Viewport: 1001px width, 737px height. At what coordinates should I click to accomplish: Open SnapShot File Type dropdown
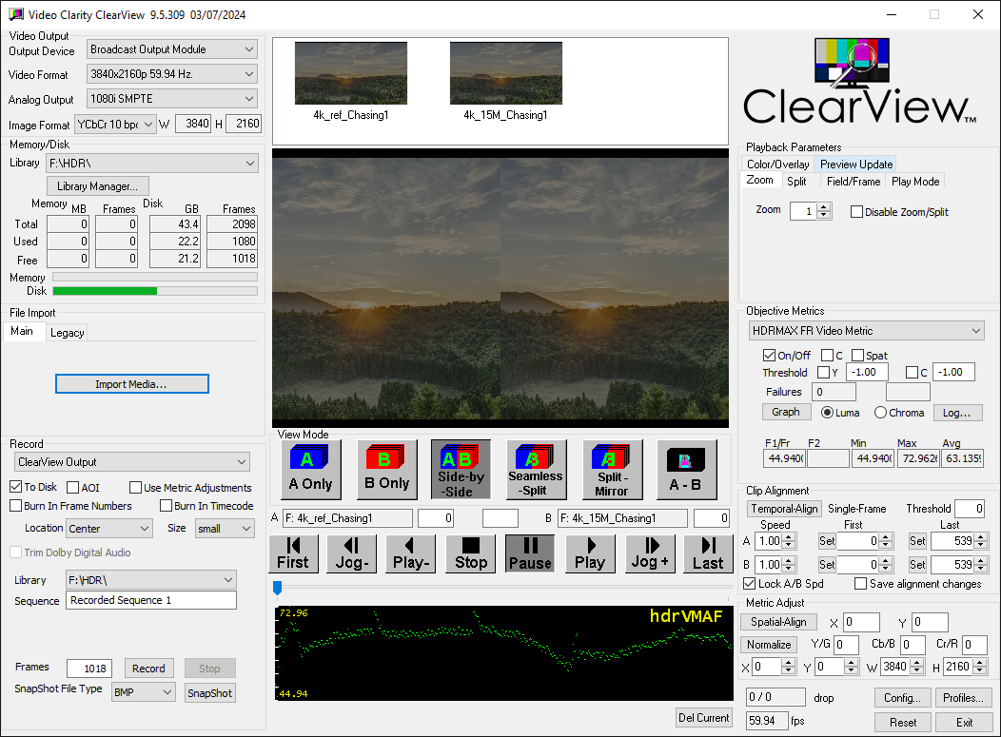click(143, 692)
